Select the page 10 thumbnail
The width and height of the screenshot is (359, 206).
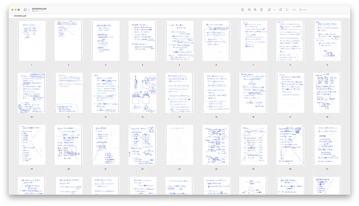[31, 93]
